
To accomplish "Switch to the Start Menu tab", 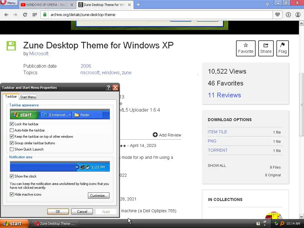I will pos(28,97).
